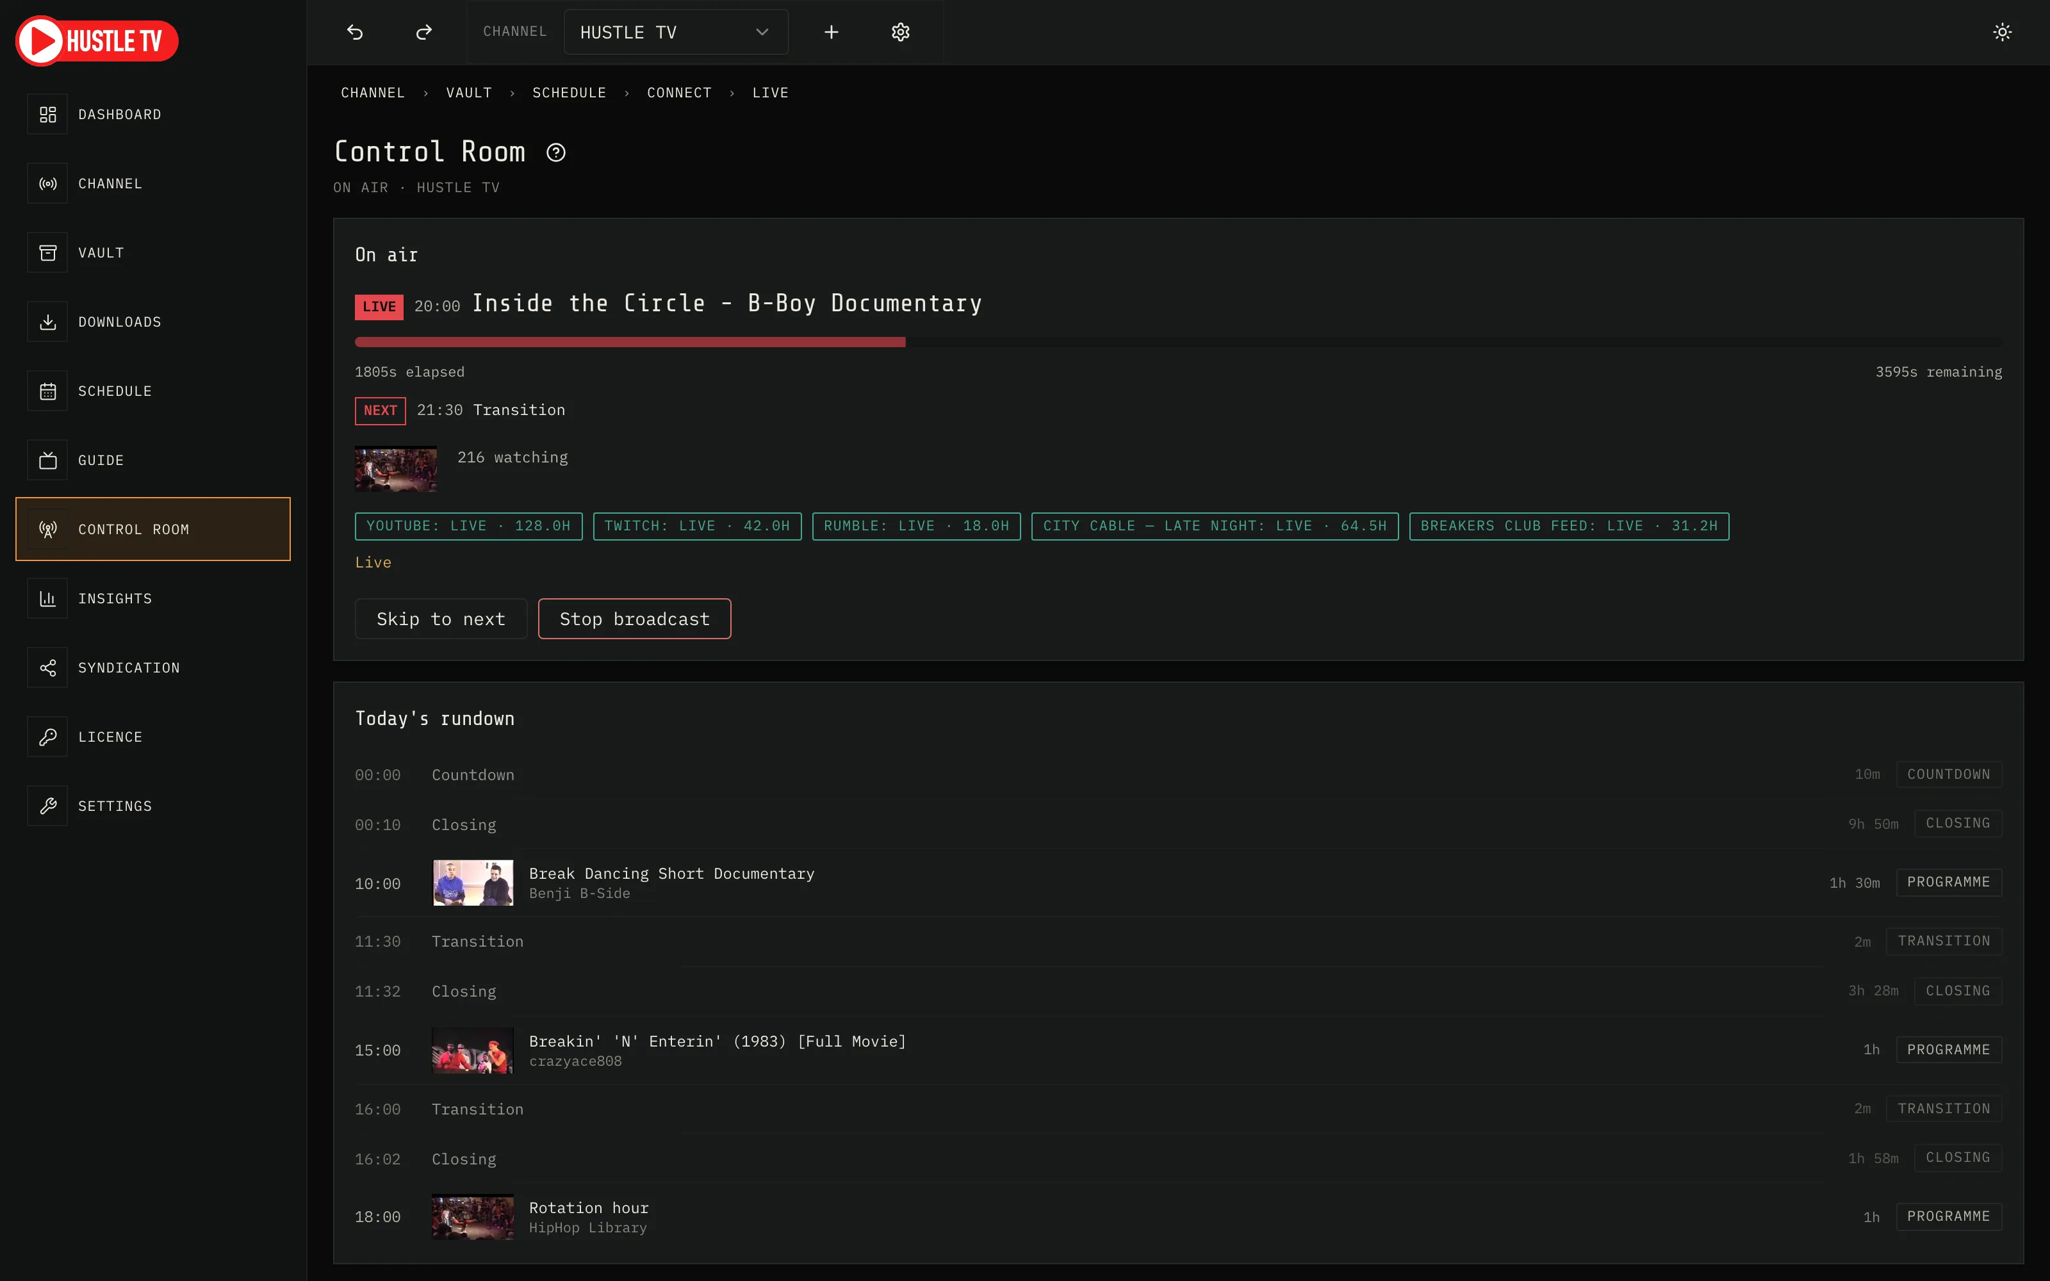The height and width of the screenshot is (1281, 2050).
Task: Click "Rotation hour" row title
Action: 589,1208
